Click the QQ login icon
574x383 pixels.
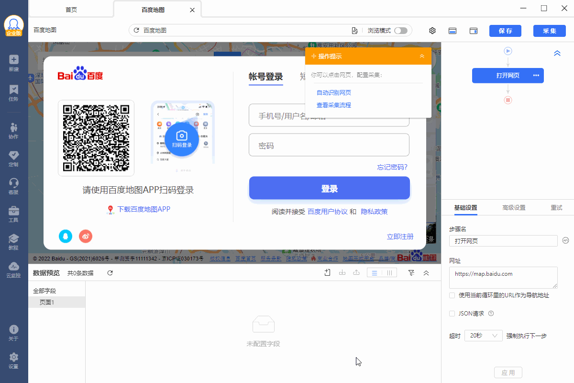coord(66,236)
